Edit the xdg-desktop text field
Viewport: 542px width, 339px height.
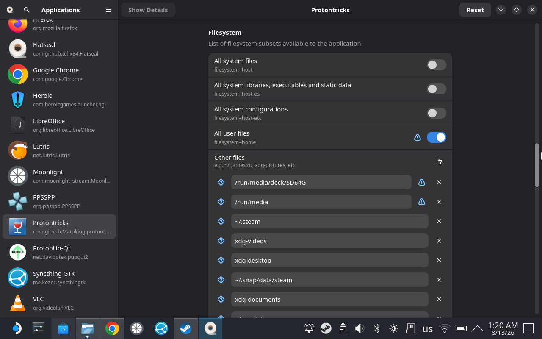tap(330, 260)
